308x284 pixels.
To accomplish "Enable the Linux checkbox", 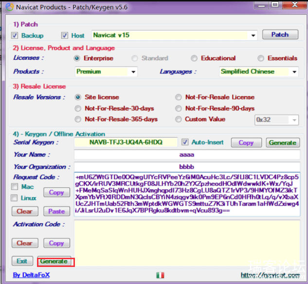I will (14, 198).
